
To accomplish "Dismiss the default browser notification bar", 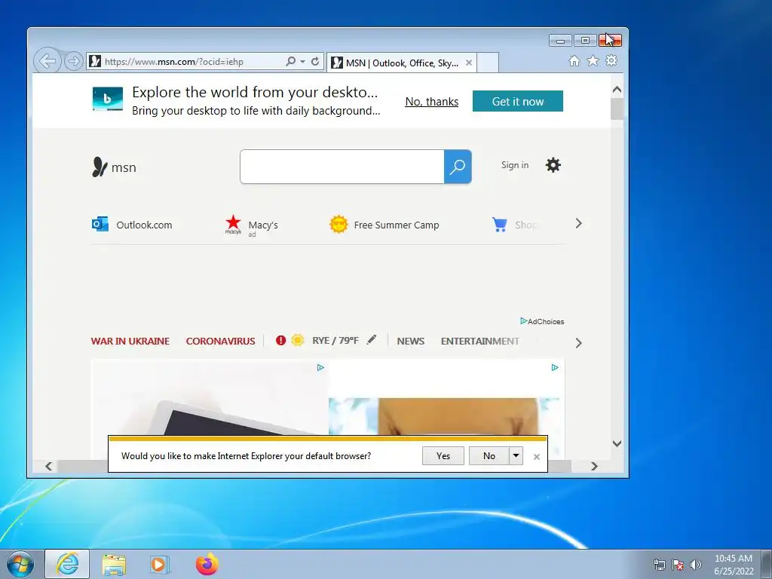I will pyautogui.click(x=537, y=457).
